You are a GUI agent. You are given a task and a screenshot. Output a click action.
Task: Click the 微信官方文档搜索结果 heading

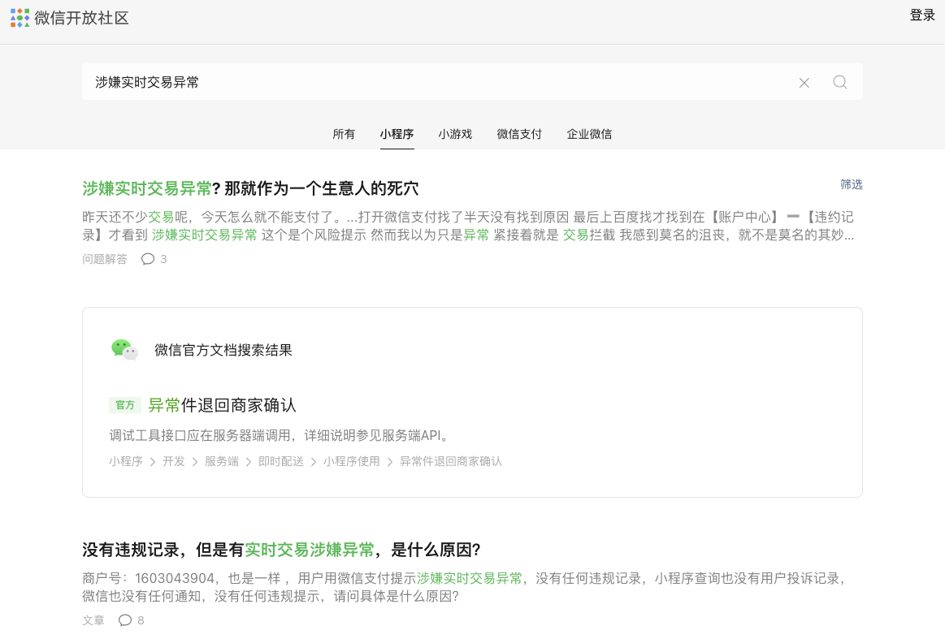223,350
